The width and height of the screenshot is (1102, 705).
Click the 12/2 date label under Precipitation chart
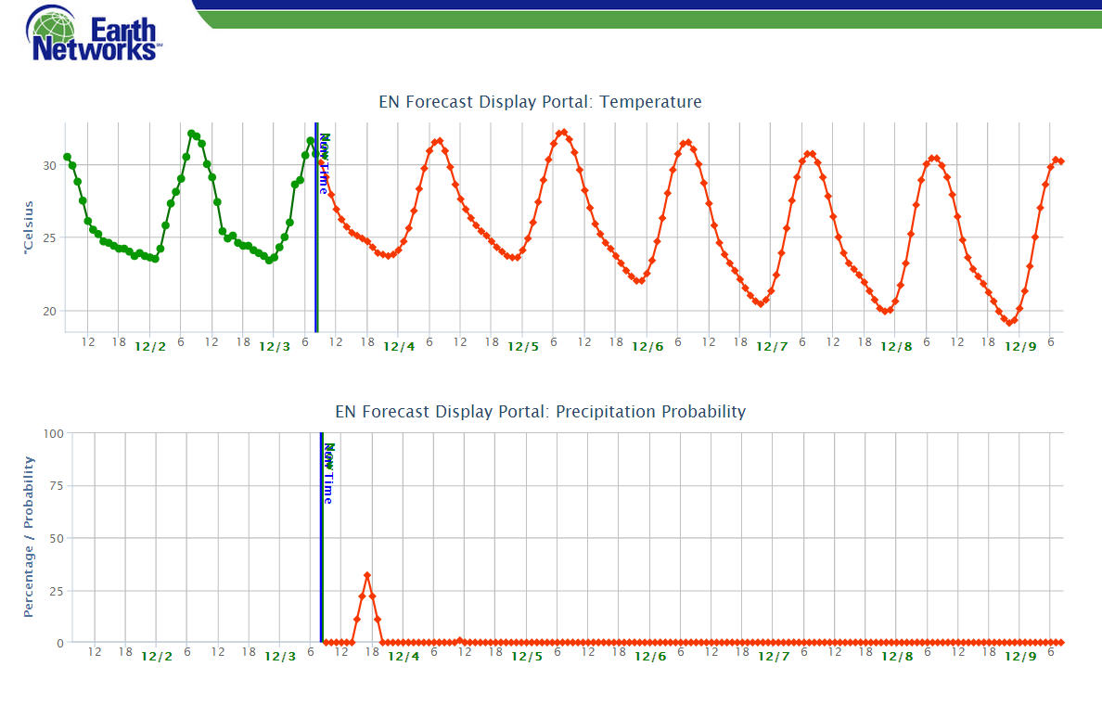157,657
